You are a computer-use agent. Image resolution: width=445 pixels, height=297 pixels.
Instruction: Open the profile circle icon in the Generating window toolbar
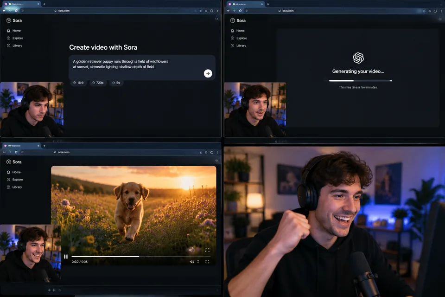pos(435,11)
